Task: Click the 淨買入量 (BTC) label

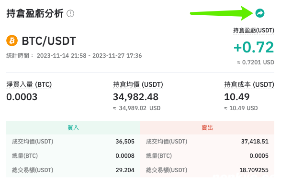Action: point(29,84)
